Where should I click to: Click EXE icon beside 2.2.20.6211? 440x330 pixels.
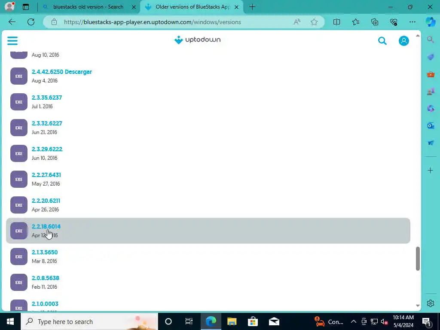click(19, 205)
